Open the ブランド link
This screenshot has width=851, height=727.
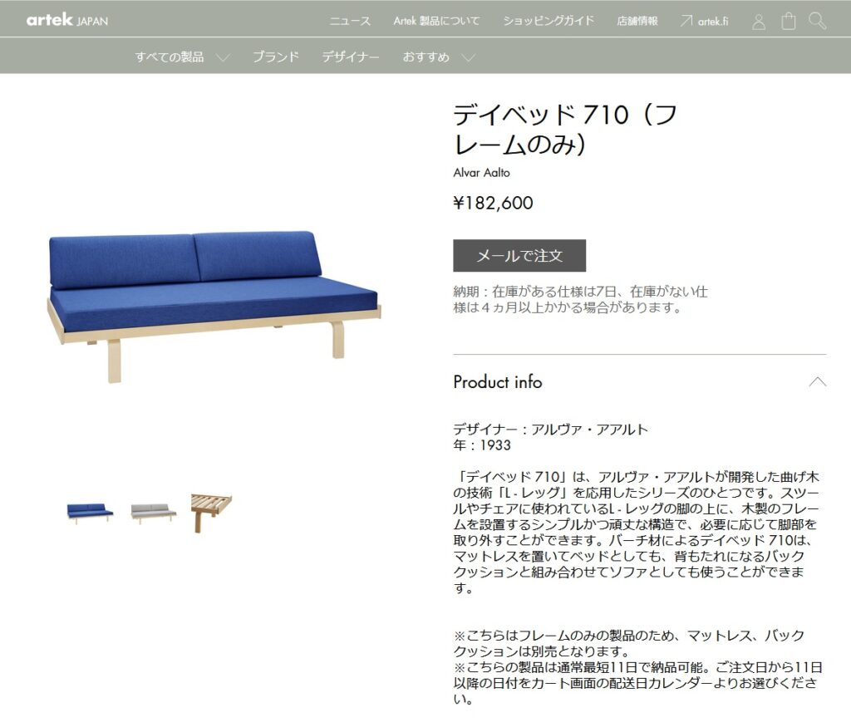276,56
